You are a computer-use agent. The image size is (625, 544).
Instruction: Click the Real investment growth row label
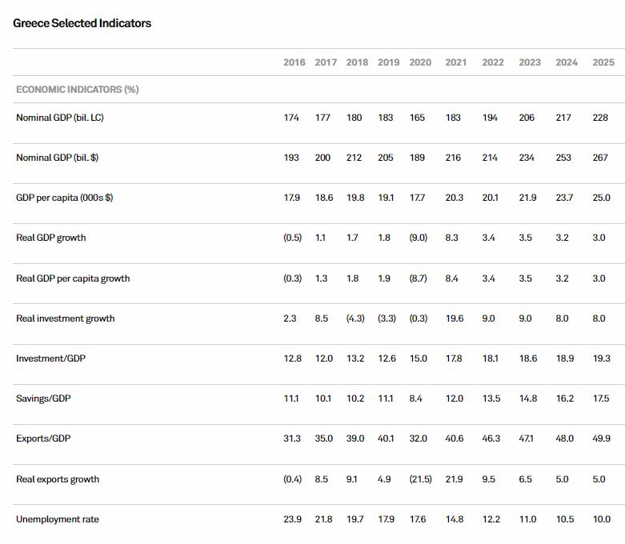click(66, 318)
